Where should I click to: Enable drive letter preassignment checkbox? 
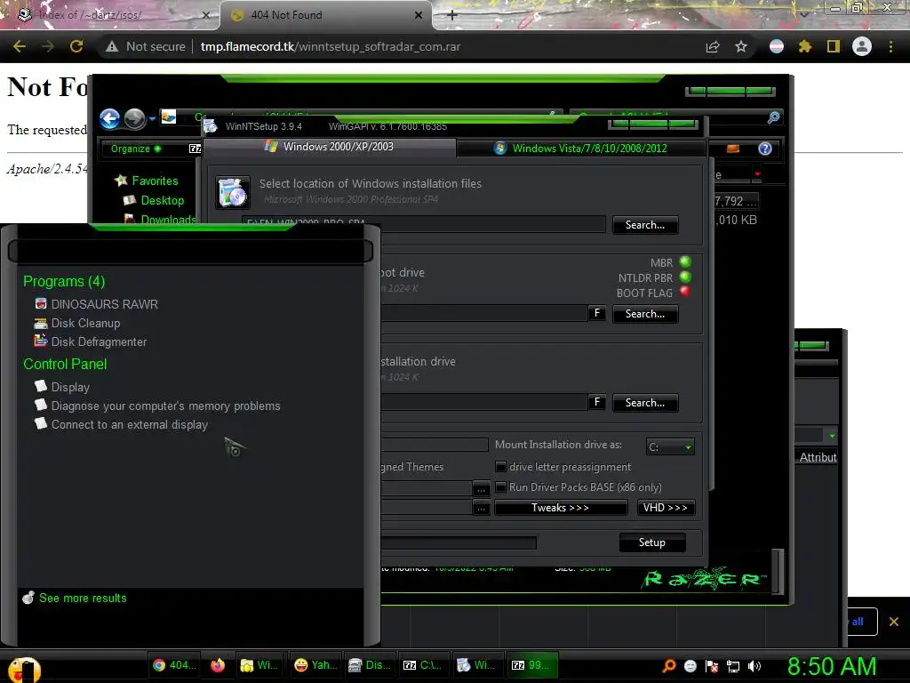pos(501,466)
